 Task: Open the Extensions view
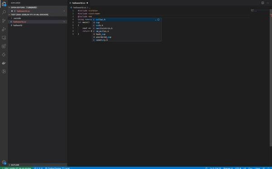(x=4, y=46)
